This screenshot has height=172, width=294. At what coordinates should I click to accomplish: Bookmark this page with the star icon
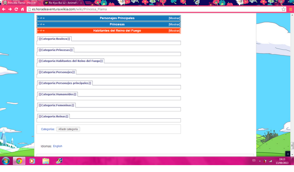click(283, 9)
